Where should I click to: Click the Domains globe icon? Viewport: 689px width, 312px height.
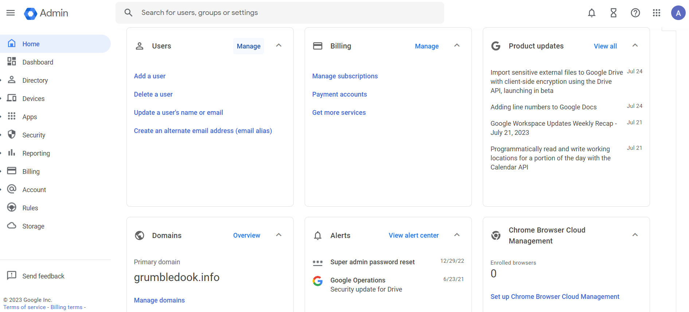140,235
